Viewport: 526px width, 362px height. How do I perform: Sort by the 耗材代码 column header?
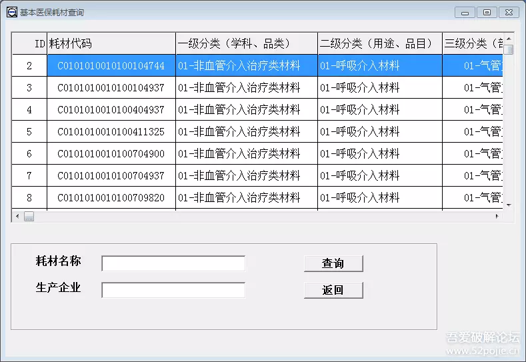(111, 44)
